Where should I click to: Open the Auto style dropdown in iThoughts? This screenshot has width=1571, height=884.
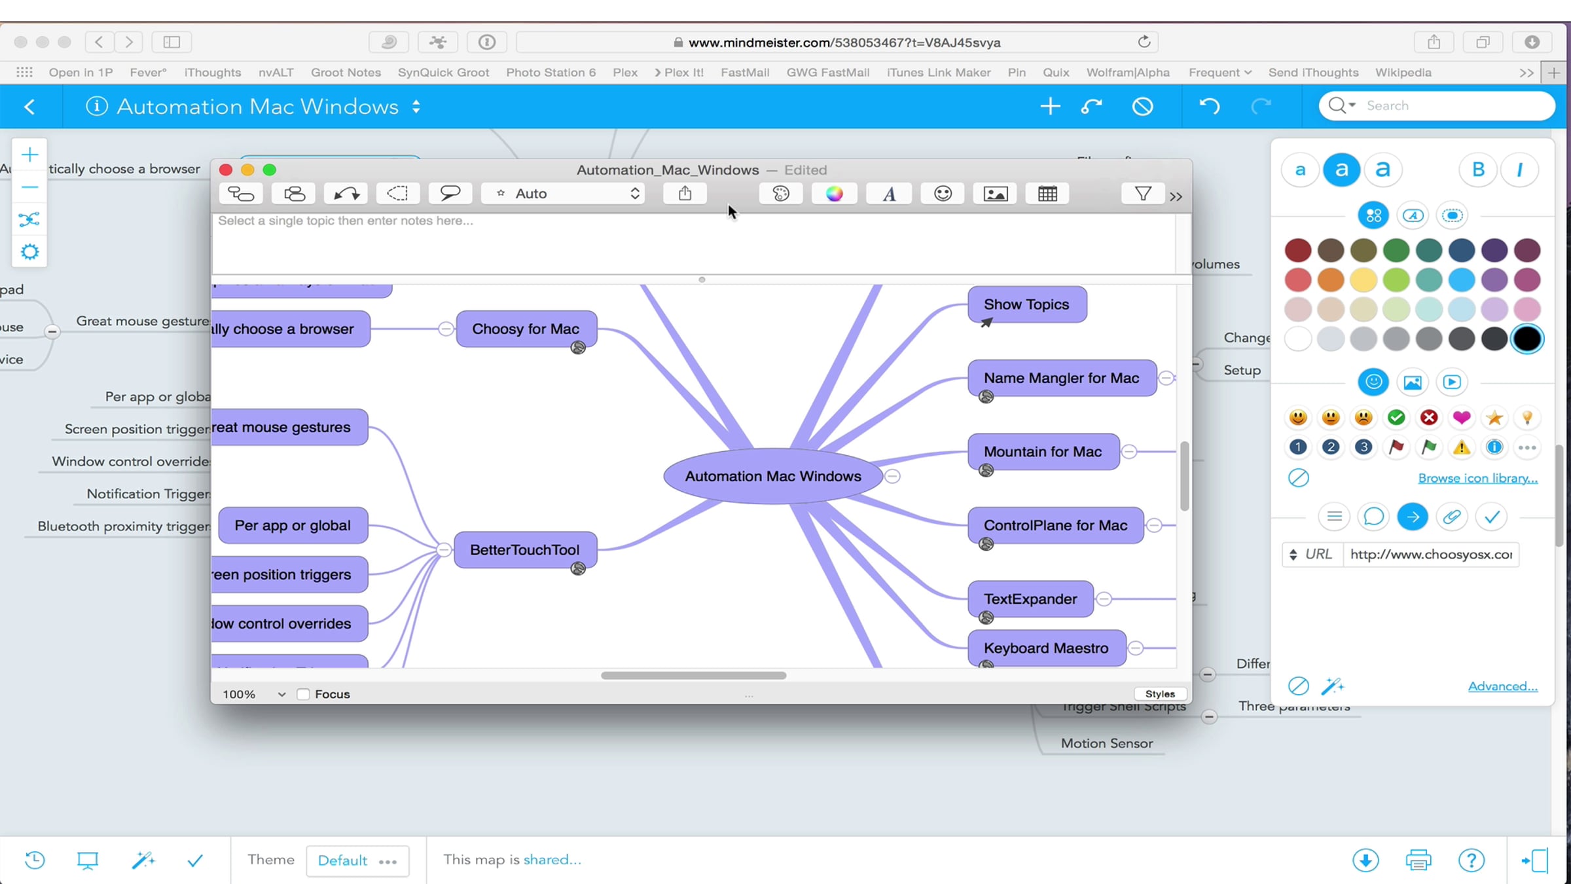(x=563, y=194)
